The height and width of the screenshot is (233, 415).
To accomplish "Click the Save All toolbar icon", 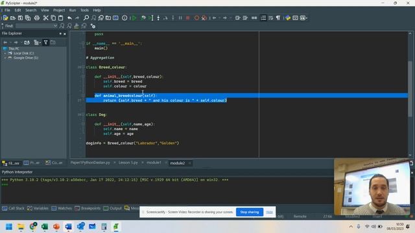I will pyautogui.click(x=28, y=18).
